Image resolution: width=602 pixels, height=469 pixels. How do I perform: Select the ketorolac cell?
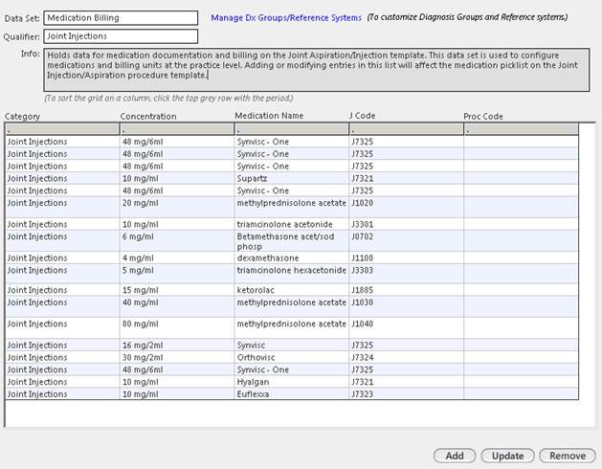[x=292, y=290]
